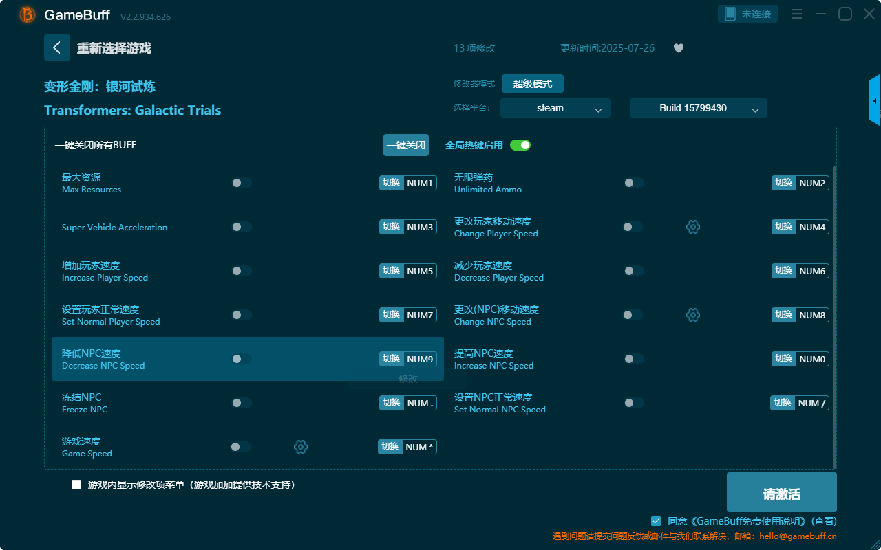Click the 超级模式 mode button

[x=533, y=84]
